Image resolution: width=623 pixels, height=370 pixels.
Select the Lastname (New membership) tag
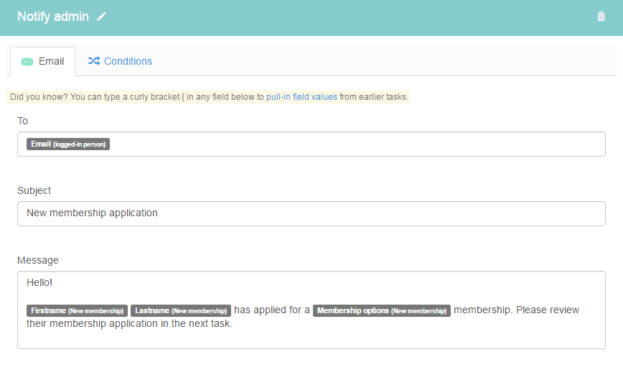pyautogui.click(x=181, y=310)
